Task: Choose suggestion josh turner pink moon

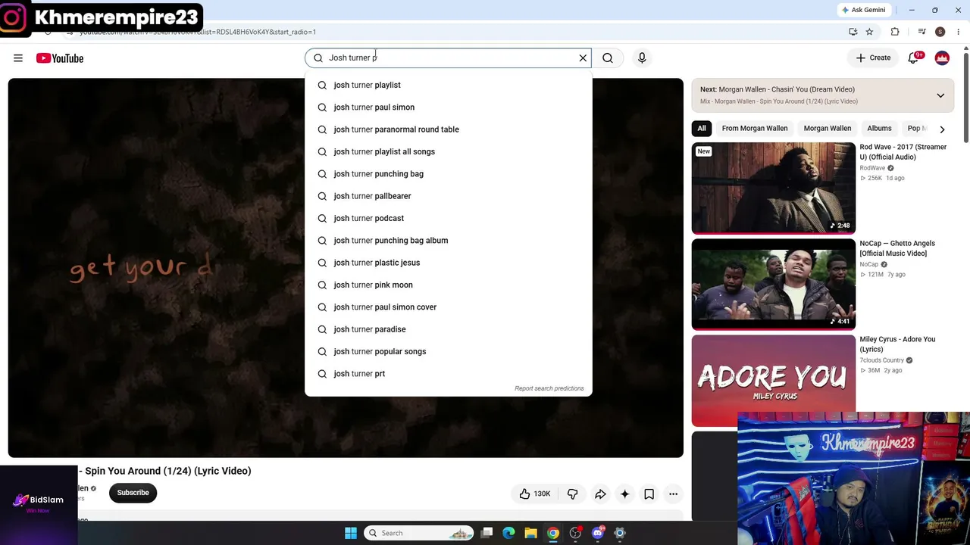Action: pyautogui.click(x=448, y=285)
